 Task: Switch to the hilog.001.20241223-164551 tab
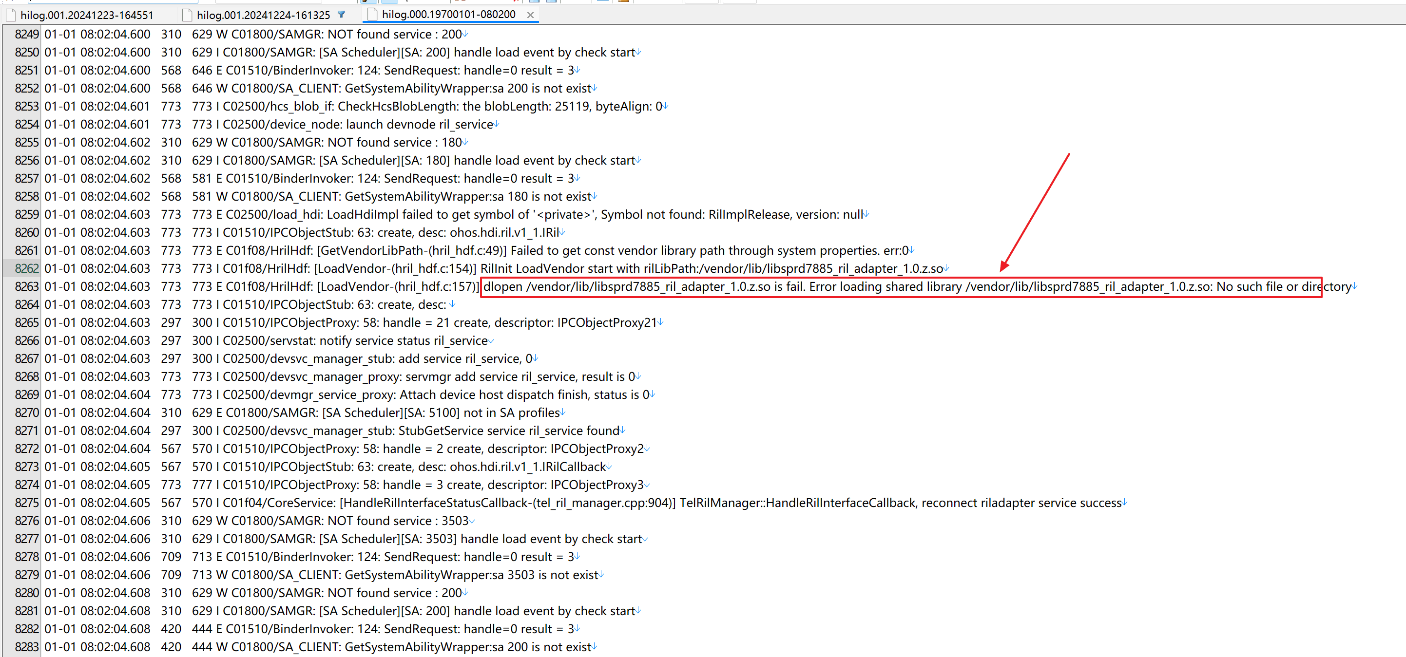pos(87,15)
